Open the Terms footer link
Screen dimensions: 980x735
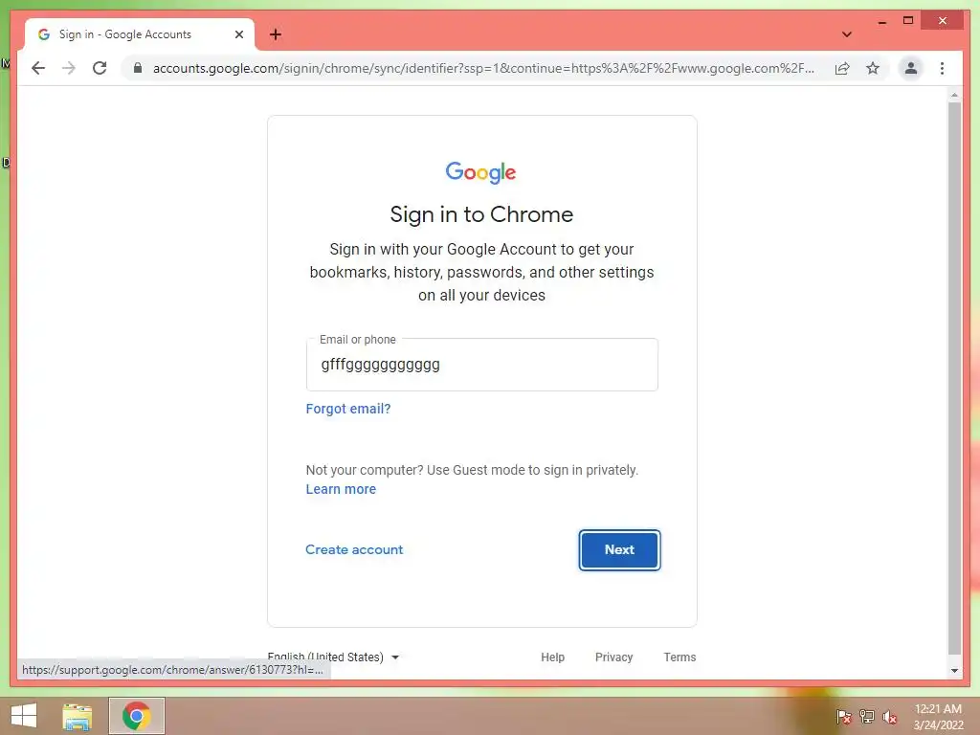coord(679,657)
